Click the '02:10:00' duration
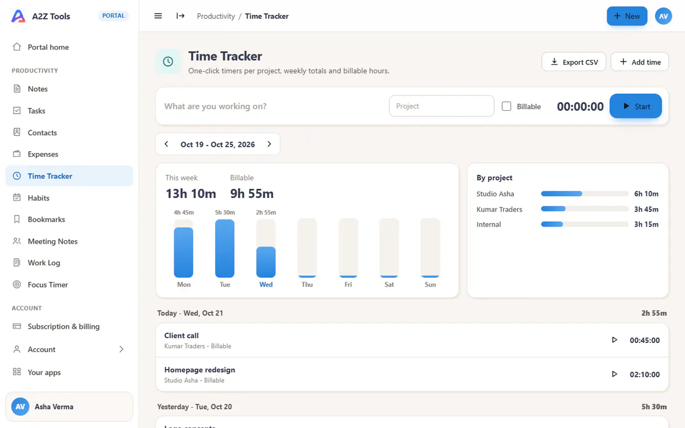This screenshot has height=428, width=685. coord(644,374)
